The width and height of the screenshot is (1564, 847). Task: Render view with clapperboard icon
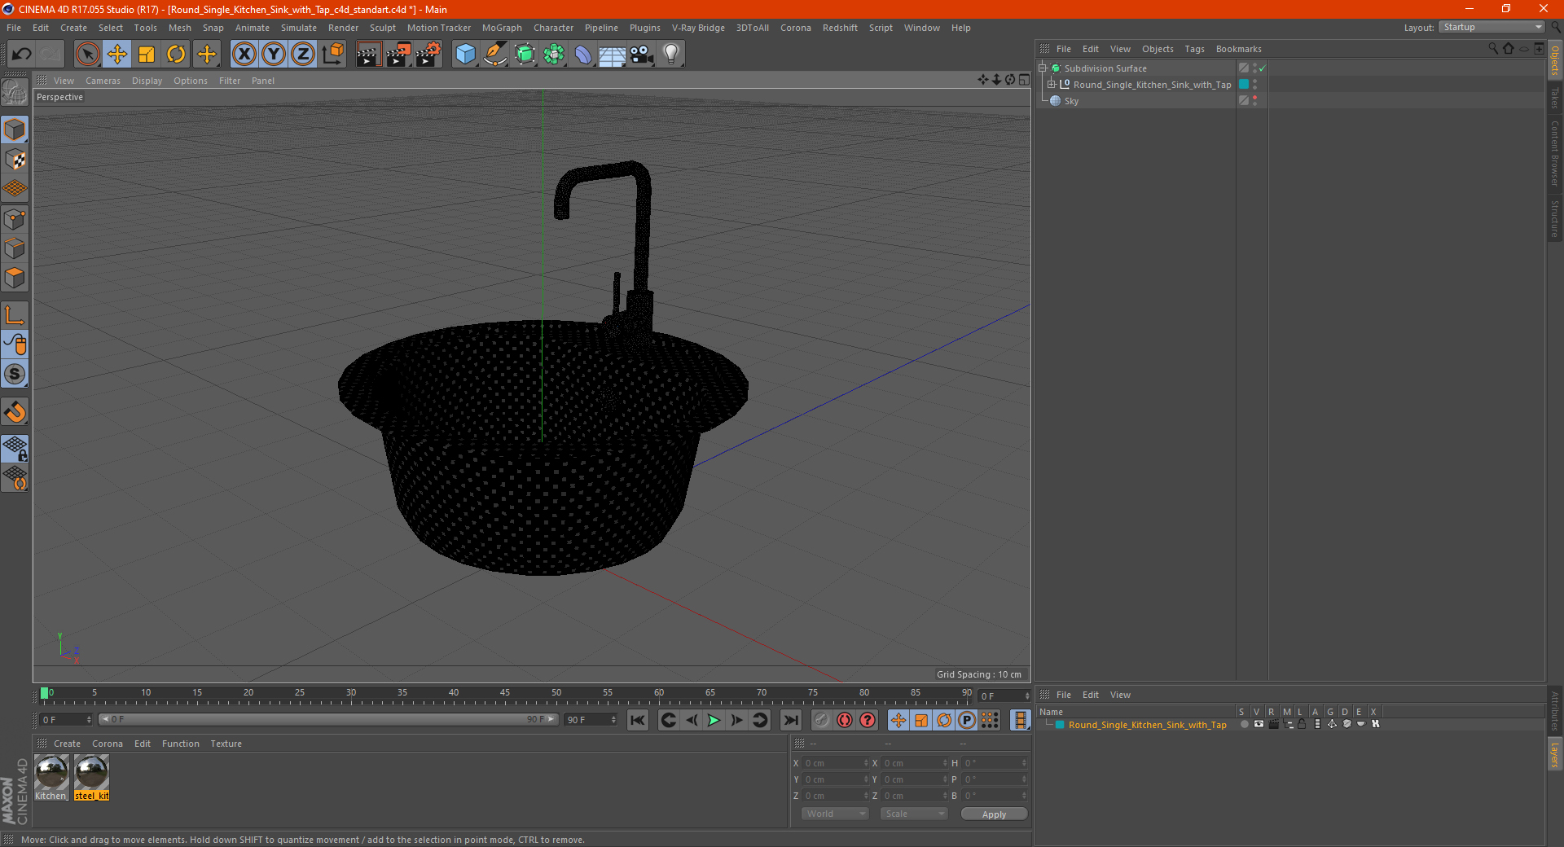[x=368, y=55]
